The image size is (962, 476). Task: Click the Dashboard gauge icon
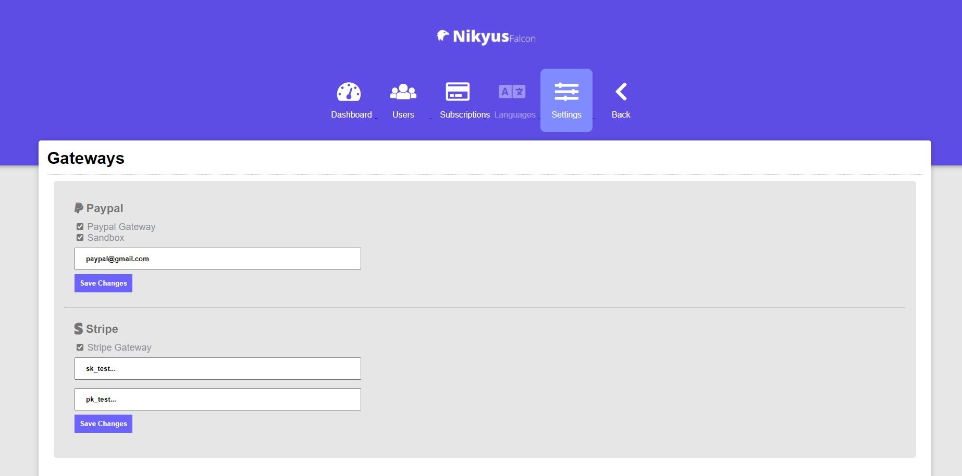349,92
